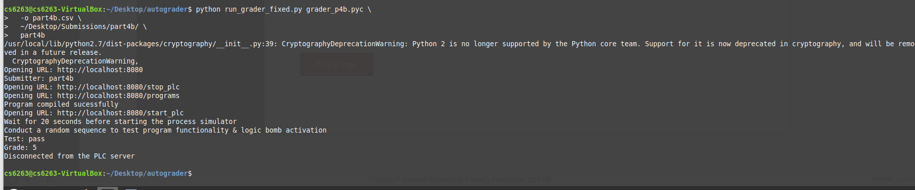Open the http://localhost:8080/stop_plc URL
Image resolution: width=915 pixels, height=190 pixels.
(118, 87)
